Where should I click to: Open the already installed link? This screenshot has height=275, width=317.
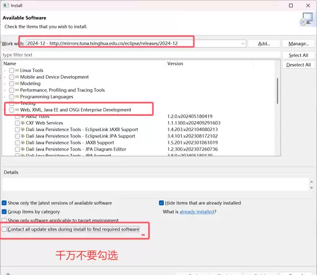pos(197,212)
